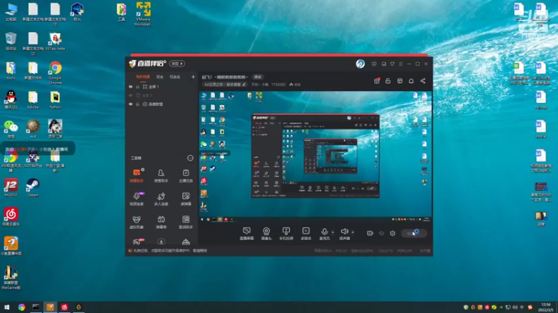Image resolution: width=558 pixels, height=313 pixels.
Task: Open the mode switch pill beside the logo
Action: tap(177, 63)
